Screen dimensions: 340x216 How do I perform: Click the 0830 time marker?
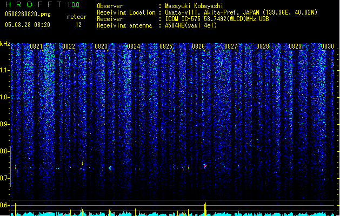tap(328, 46)
